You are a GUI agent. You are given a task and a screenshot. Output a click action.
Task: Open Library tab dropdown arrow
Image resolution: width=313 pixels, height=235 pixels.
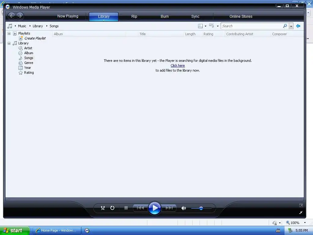click(104, 20)
